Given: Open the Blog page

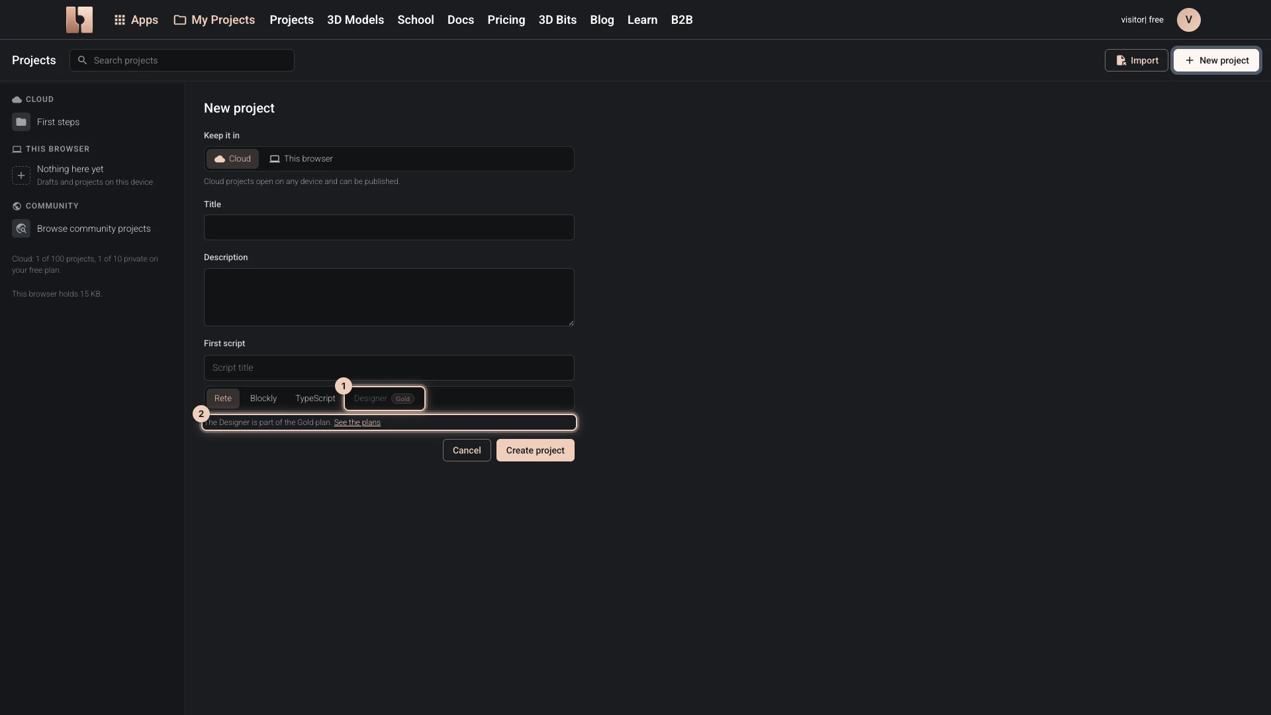Looking at the screenshot, I should (x=602, y=20).
